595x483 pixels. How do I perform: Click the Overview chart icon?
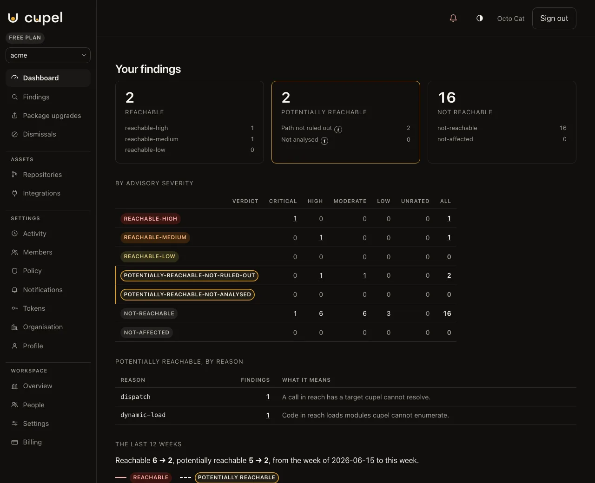coord(15,386)
